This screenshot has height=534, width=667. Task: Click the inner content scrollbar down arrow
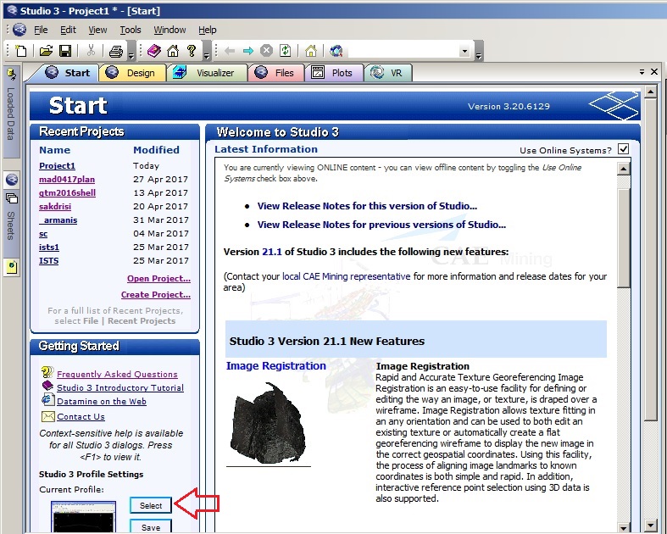[x=623, y=528]
